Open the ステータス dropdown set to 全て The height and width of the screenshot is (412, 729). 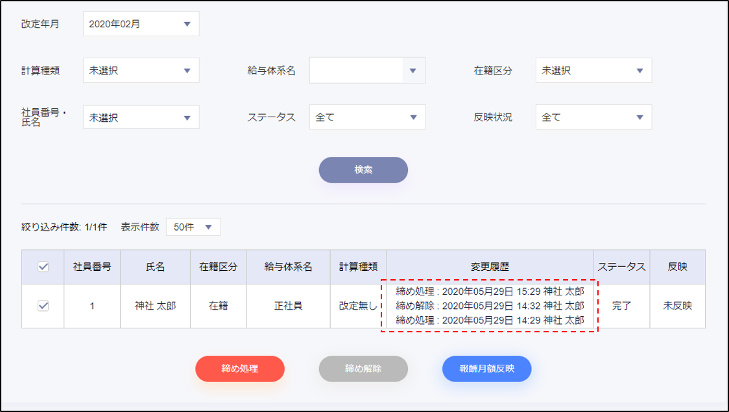pyautogui.click(x=367, y=117)
